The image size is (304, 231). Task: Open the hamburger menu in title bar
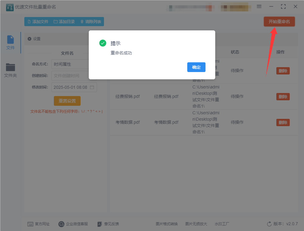(259, 6)
